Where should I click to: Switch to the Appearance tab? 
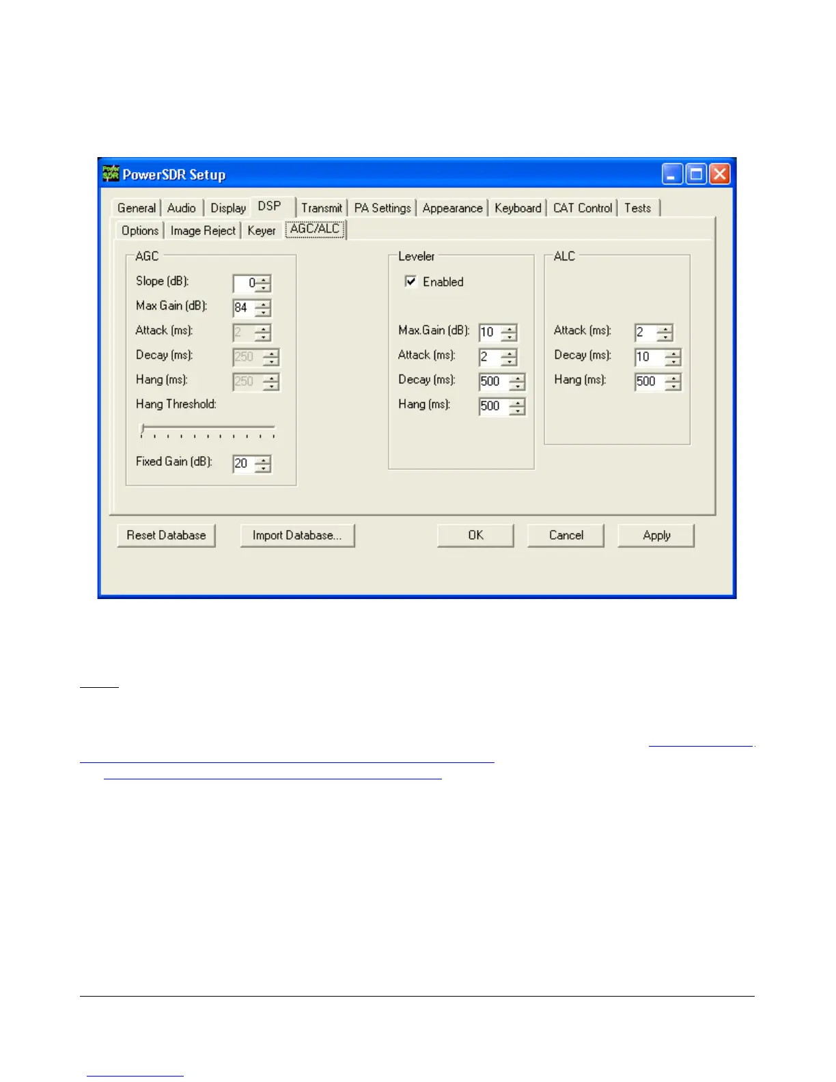point(452,208)
